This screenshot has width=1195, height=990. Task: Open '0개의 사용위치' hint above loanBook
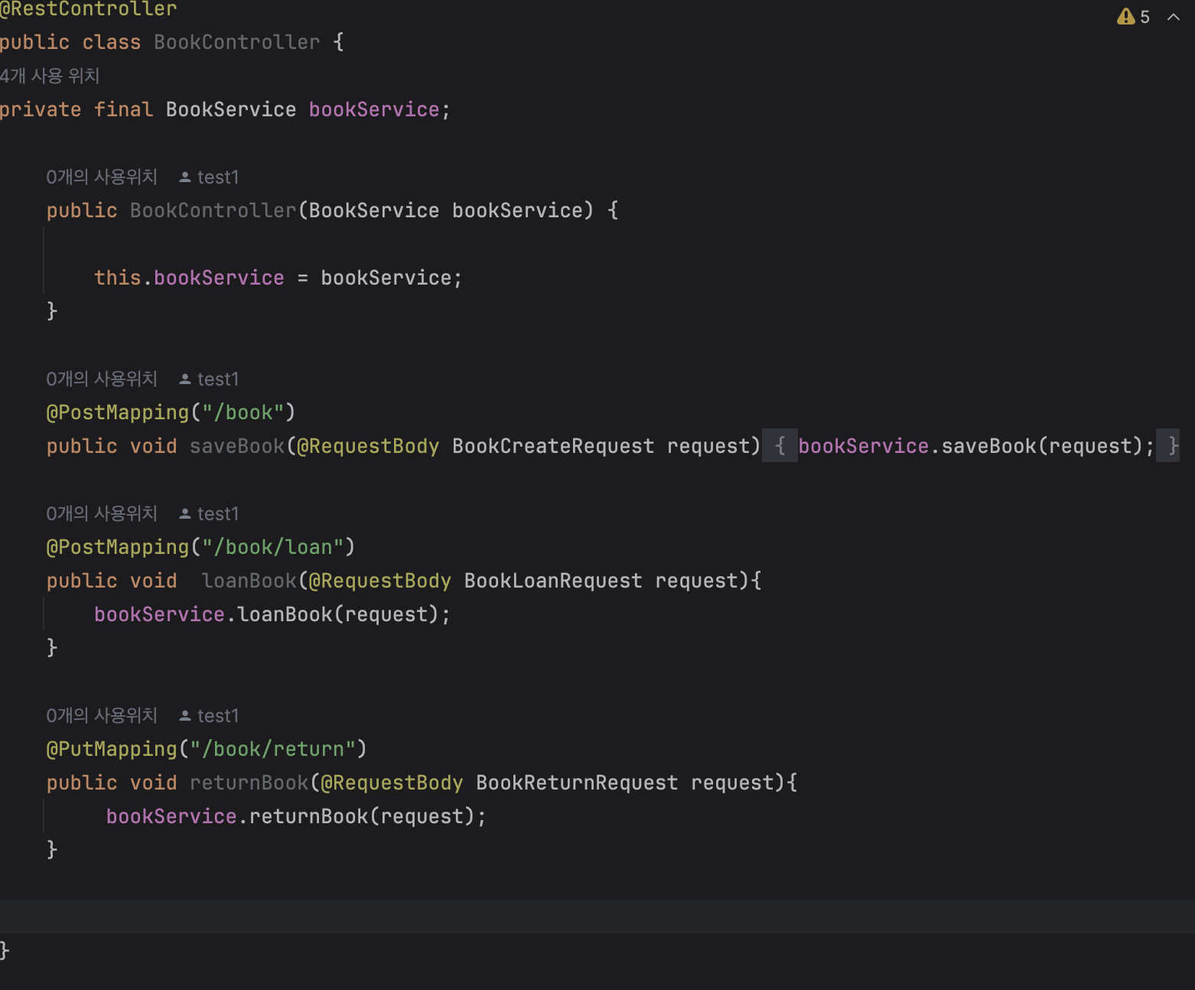(102, 513)
